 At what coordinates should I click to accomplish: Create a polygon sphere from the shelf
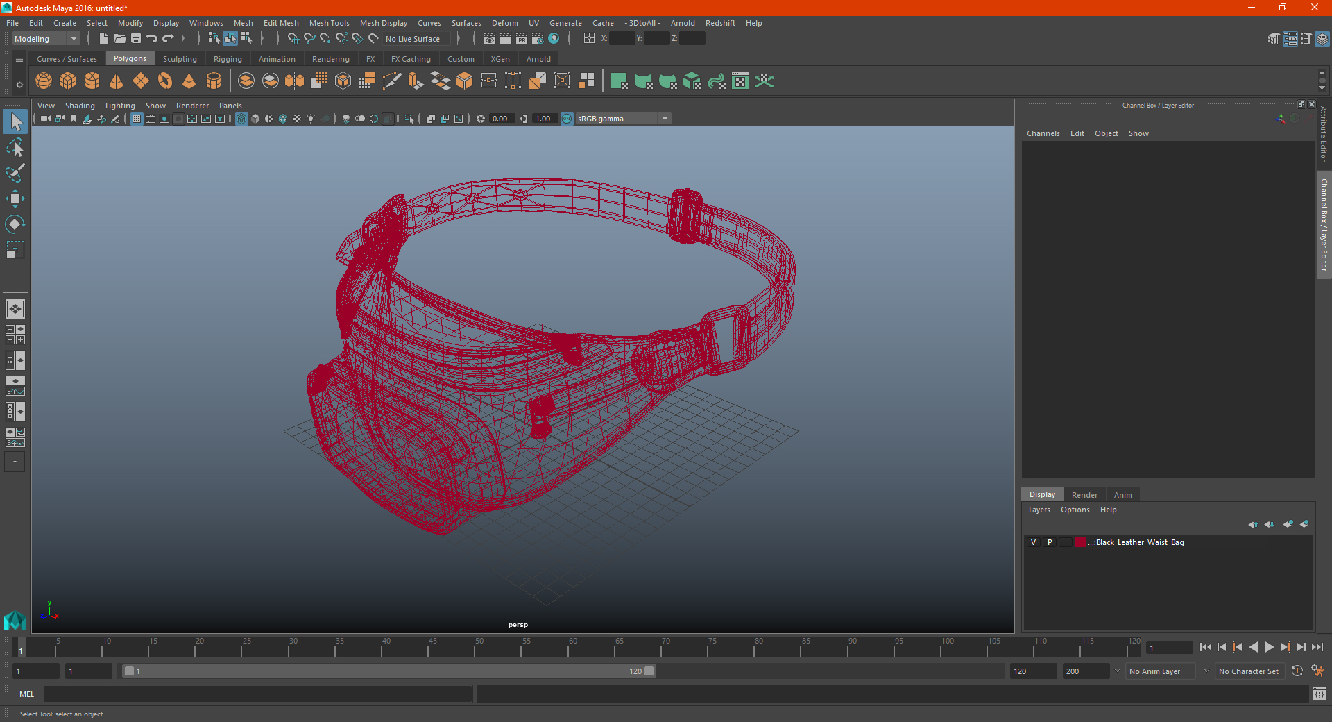44,81
